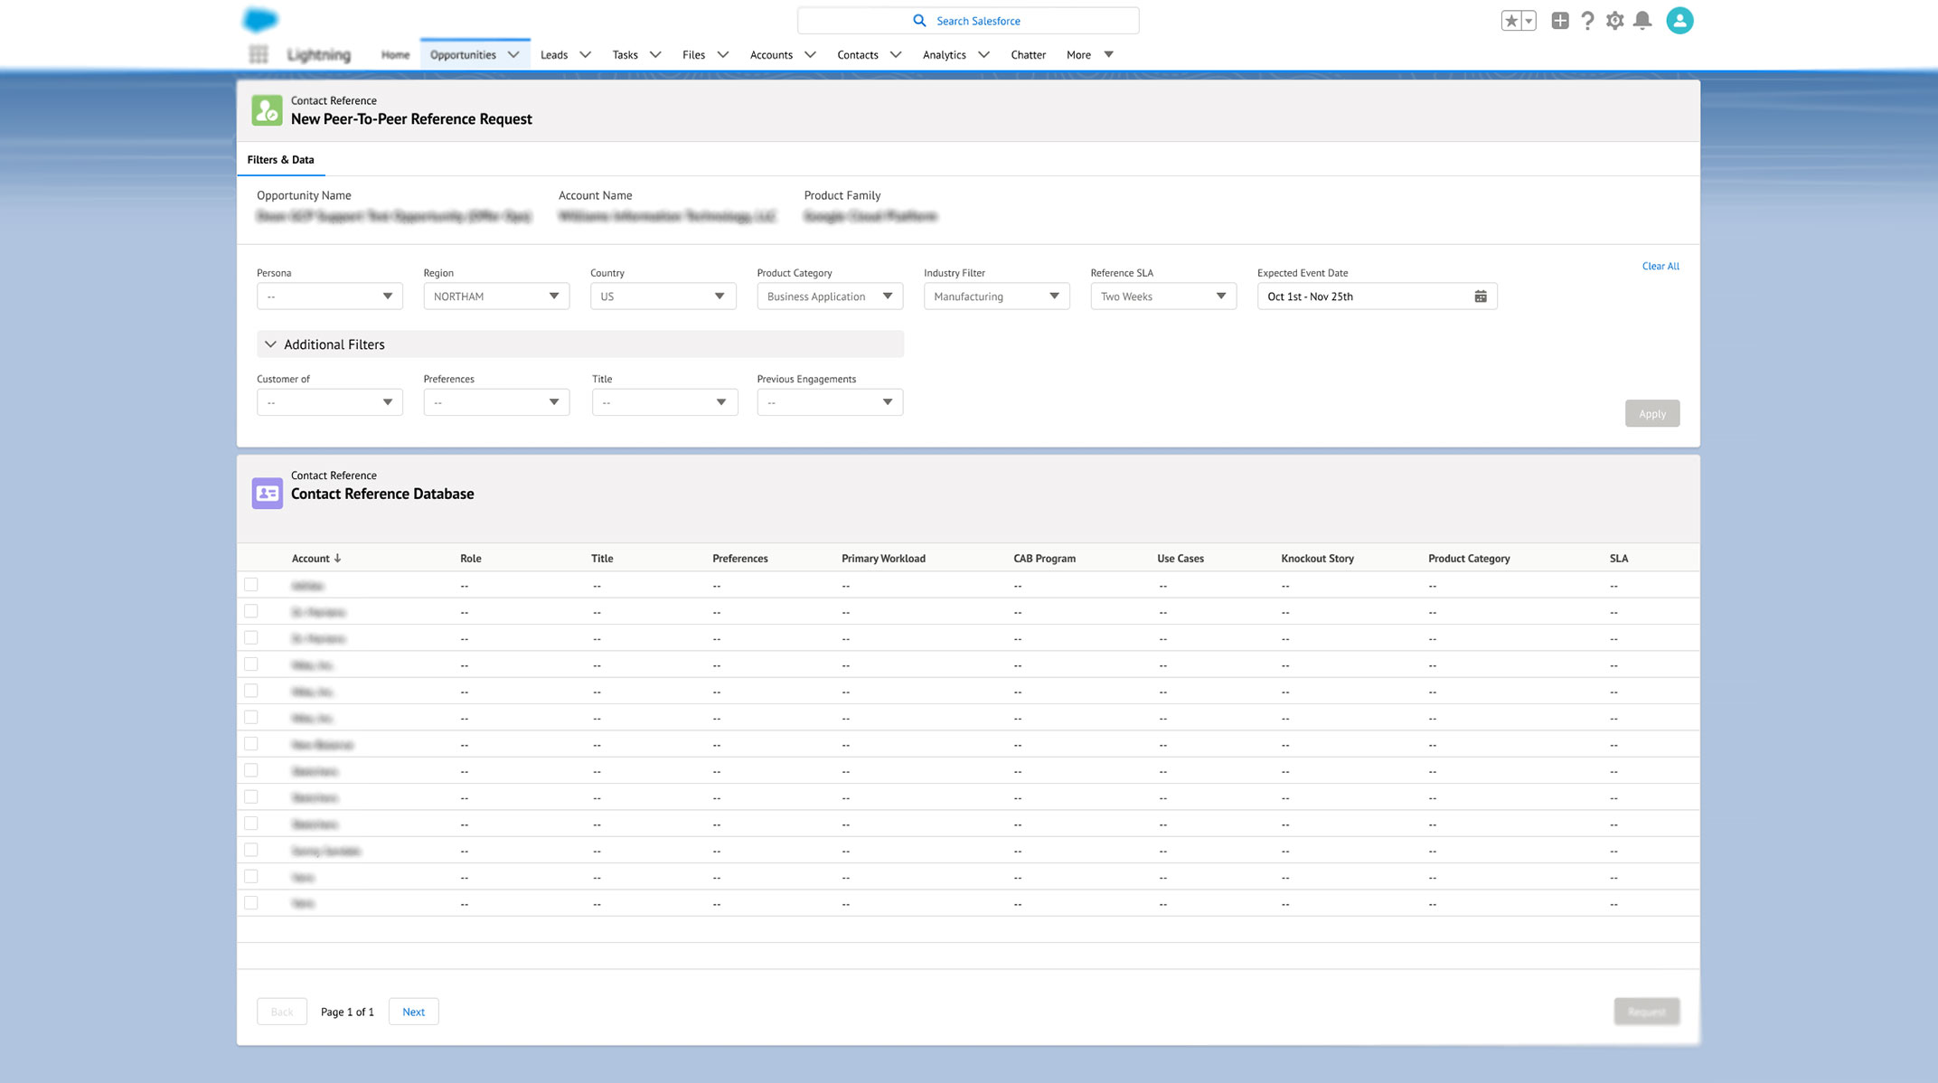This screenshot has height=1083, width=1938.
Task: Click the global actions plus icon
Action: pos(1560,21)
